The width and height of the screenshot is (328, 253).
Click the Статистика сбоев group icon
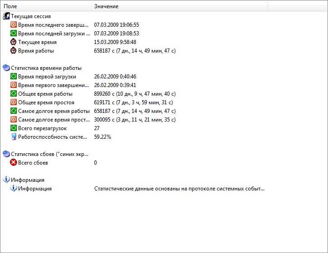point(6,154)
